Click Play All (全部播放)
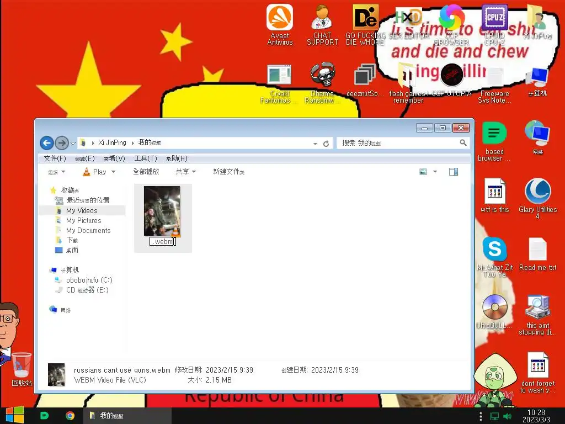565x424 pixels. 146,172
